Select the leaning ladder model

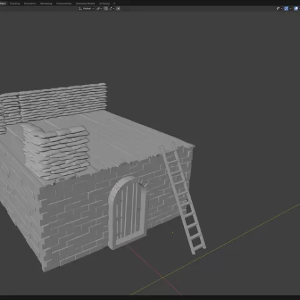point(183,198)
